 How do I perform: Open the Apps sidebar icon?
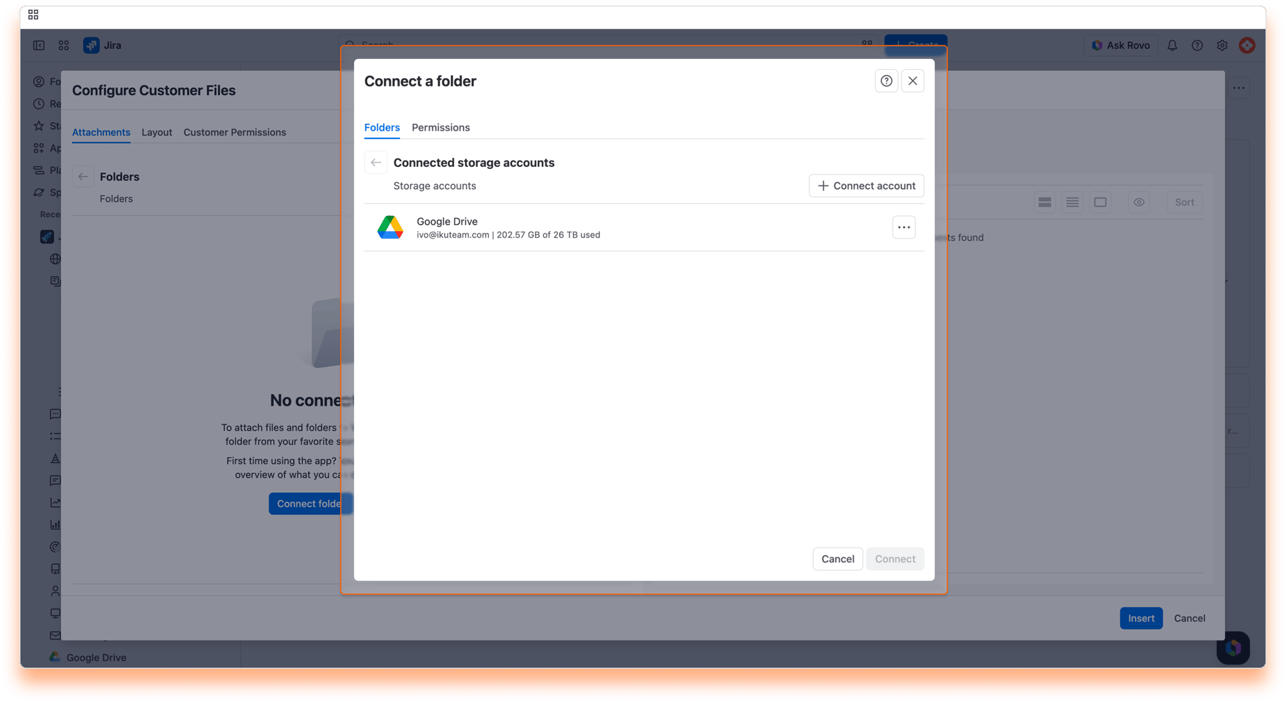tap(39, 147)
